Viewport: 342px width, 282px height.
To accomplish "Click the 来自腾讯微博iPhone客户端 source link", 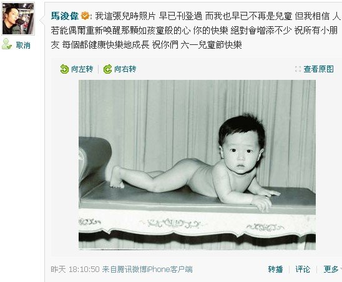I will [x=147, y=270].
